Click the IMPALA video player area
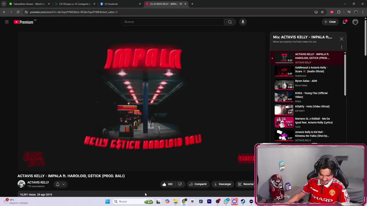 [x=142, y=102]
